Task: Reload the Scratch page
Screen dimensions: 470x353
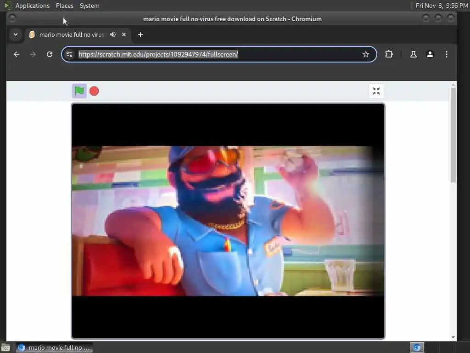Action: tap(50, 54)
